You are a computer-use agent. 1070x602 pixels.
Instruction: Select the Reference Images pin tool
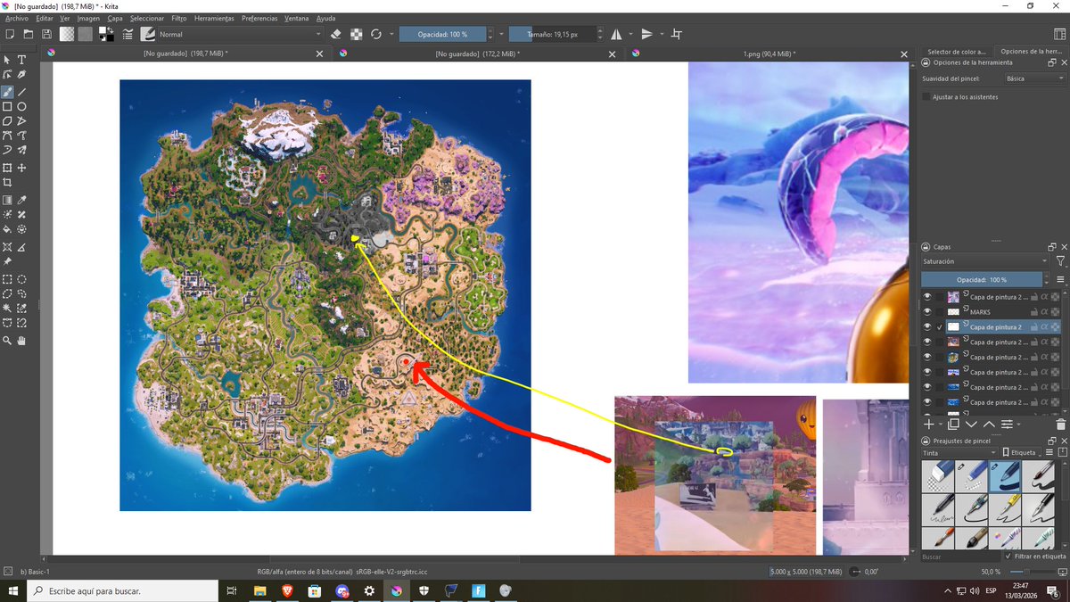click(x=7, y=261)
